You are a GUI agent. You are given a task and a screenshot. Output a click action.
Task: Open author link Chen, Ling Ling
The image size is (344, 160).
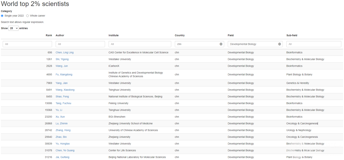point(64,52)
